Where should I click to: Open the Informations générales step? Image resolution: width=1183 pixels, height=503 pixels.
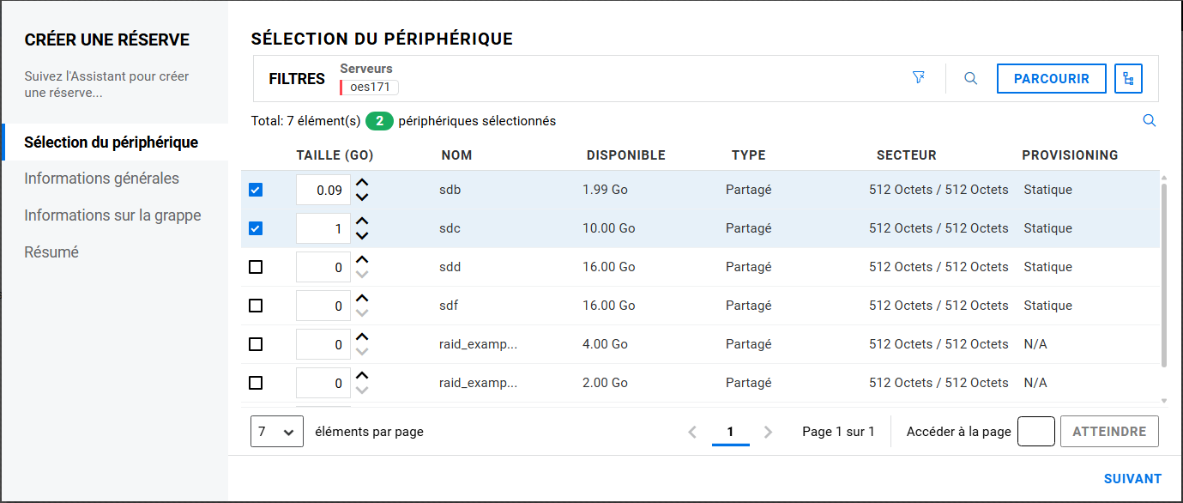click(101, 179)
